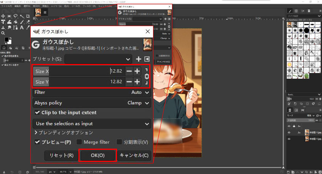
Task: Delete the layer with Layers panel bottom icon
Action: pyautogui.click(x=320, y=172)
